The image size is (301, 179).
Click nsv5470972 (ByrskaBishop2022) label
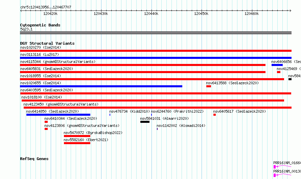coord(93,133)
